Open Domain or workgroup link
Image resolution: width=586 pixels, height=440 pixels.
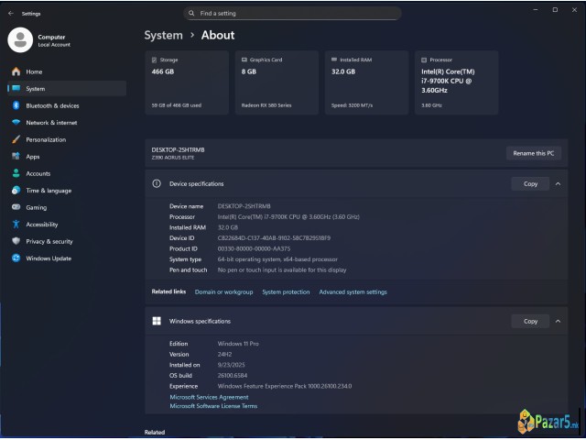(x=223, y=291)
